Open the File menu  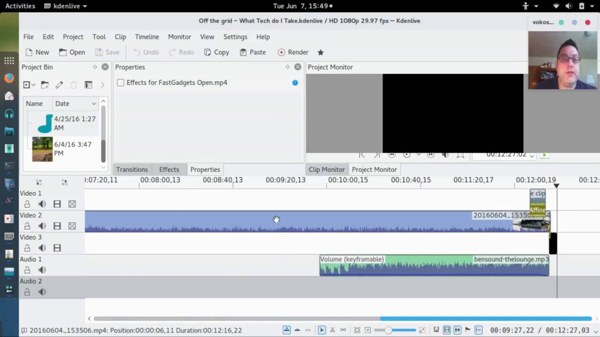29,37
